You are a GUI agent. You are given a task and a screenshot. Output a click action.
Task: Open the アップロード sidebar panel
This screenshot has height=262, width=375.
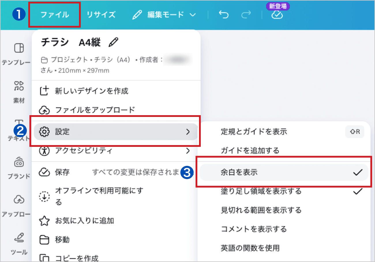point(16,206)
